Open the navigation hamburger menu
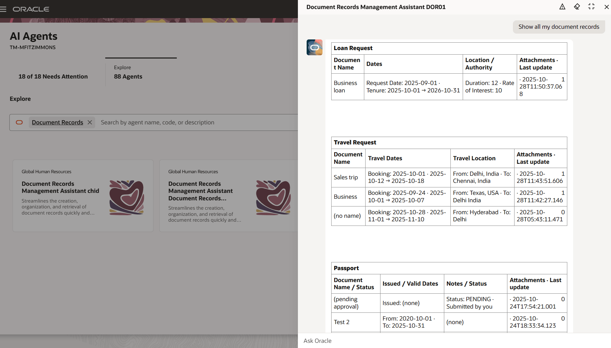 (x=4, y=9)
